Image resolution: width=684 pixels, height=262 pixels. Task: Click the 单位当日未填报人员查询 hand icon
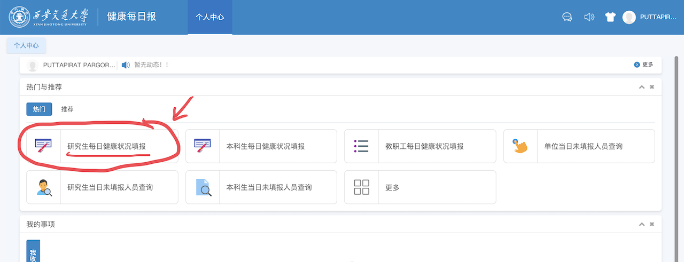click(520, 146)
